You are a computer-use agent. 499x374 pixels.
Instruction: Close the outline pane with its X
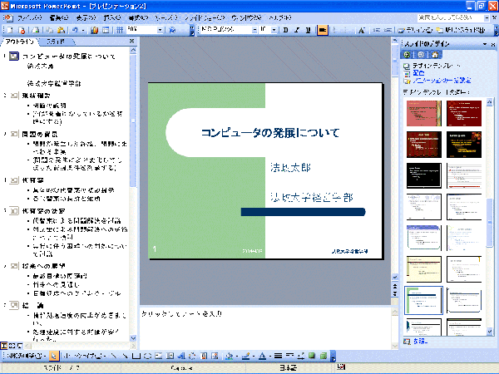[x=131, y=41]
